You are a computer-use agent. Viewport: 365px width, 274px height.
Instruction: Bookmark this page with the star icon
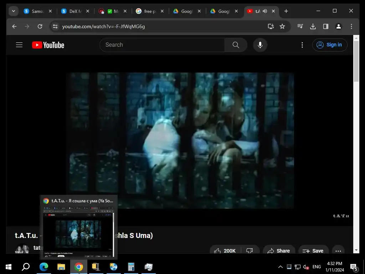click(282, 26)
